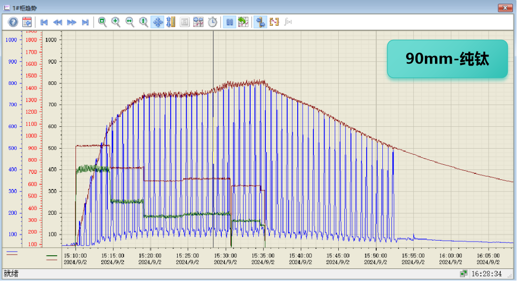Show the ruler tool icon
Image resolution: width=517 pixels, height=281 pixels.
click(x=171, y=22)
